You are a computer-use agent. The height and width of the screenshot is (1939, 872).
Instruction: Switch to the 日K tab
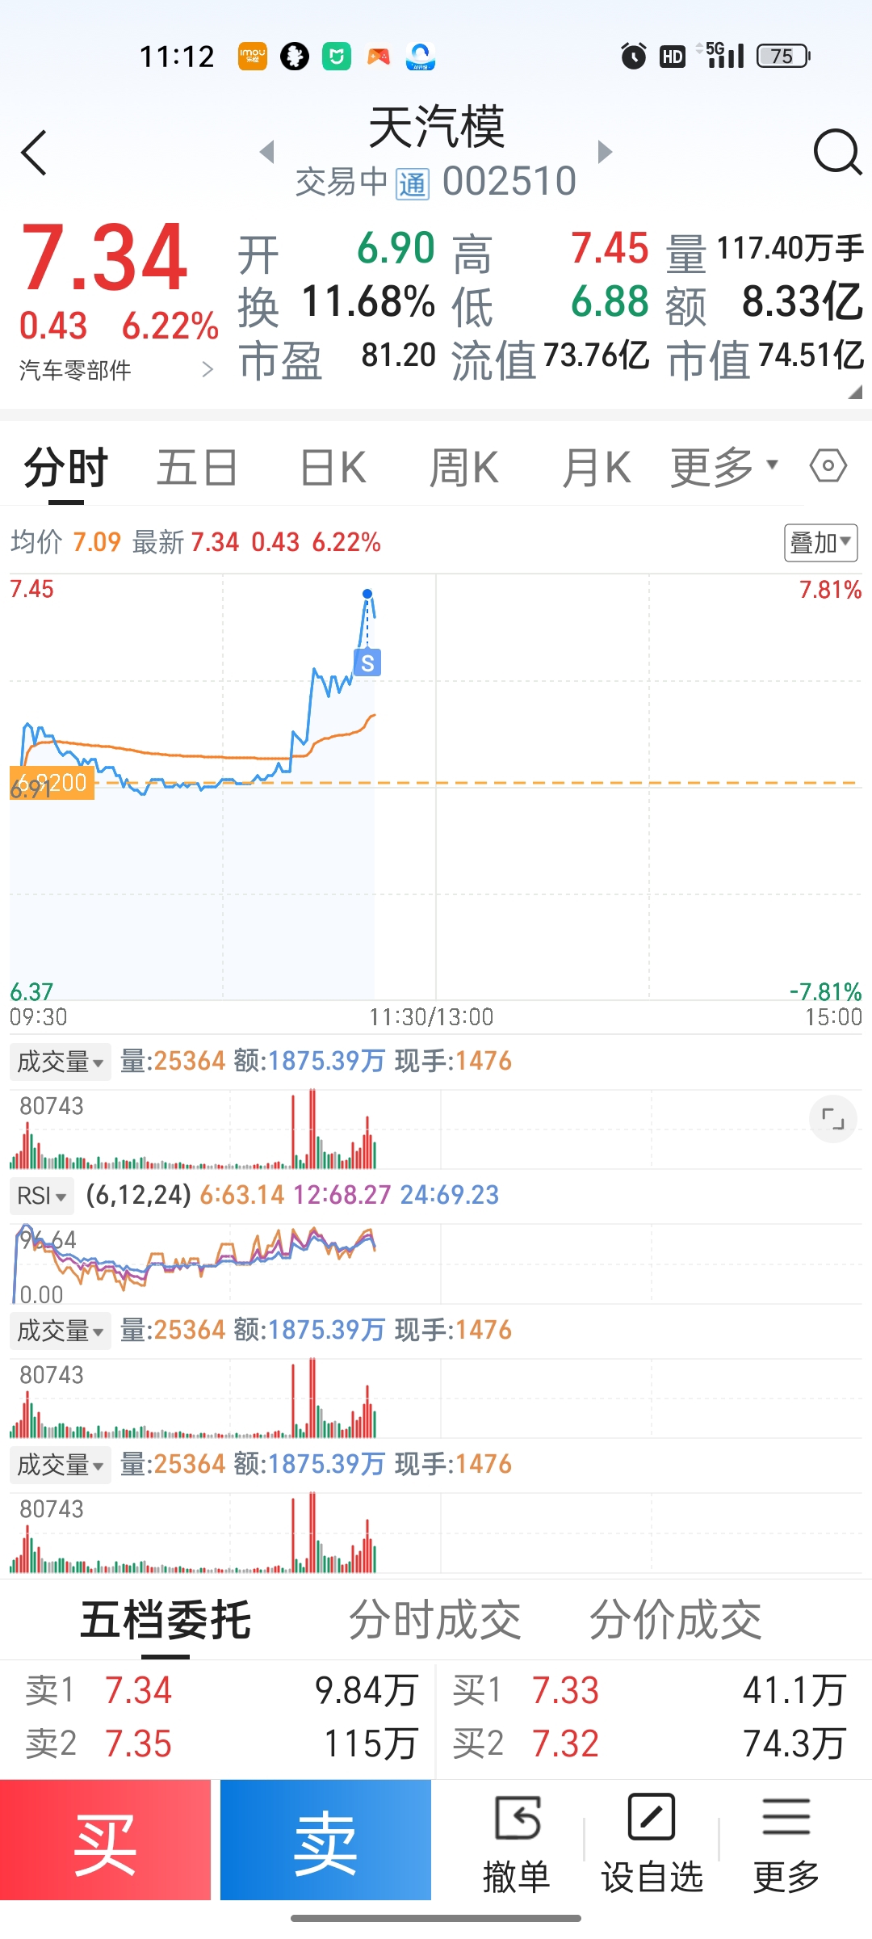click(333, 467)
